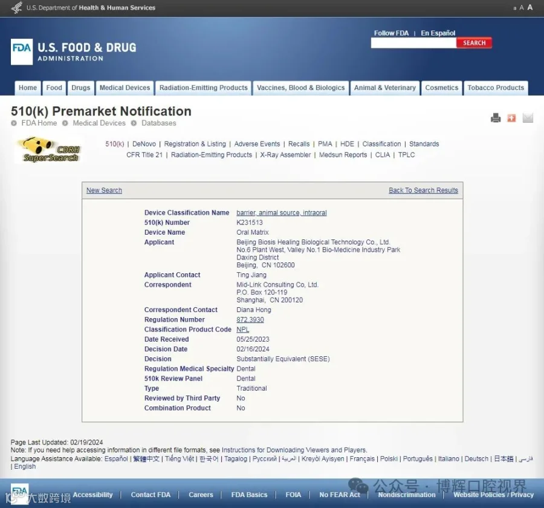
Task: Open Instructions for Downloading Viewers link
Action: 294,450
